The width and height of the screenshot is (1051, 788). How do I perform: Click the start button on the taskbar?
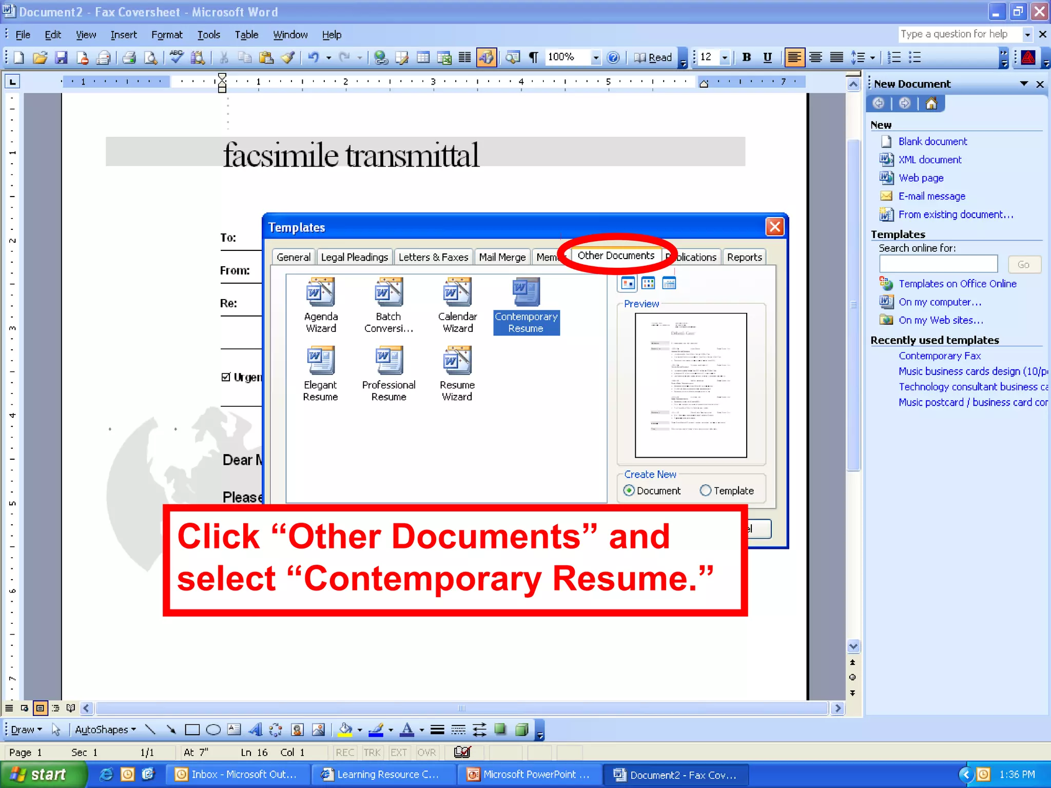44,774
